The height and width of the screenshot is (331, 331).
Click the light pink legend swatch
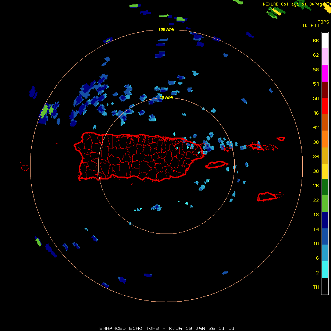325,56
